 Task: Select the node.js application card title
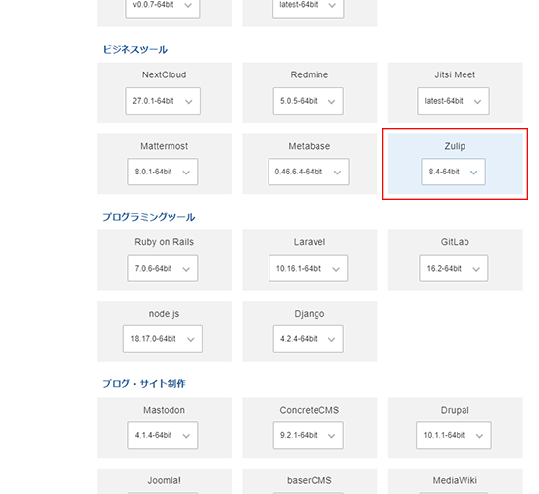pyautogui.click(x=165, y=314)
